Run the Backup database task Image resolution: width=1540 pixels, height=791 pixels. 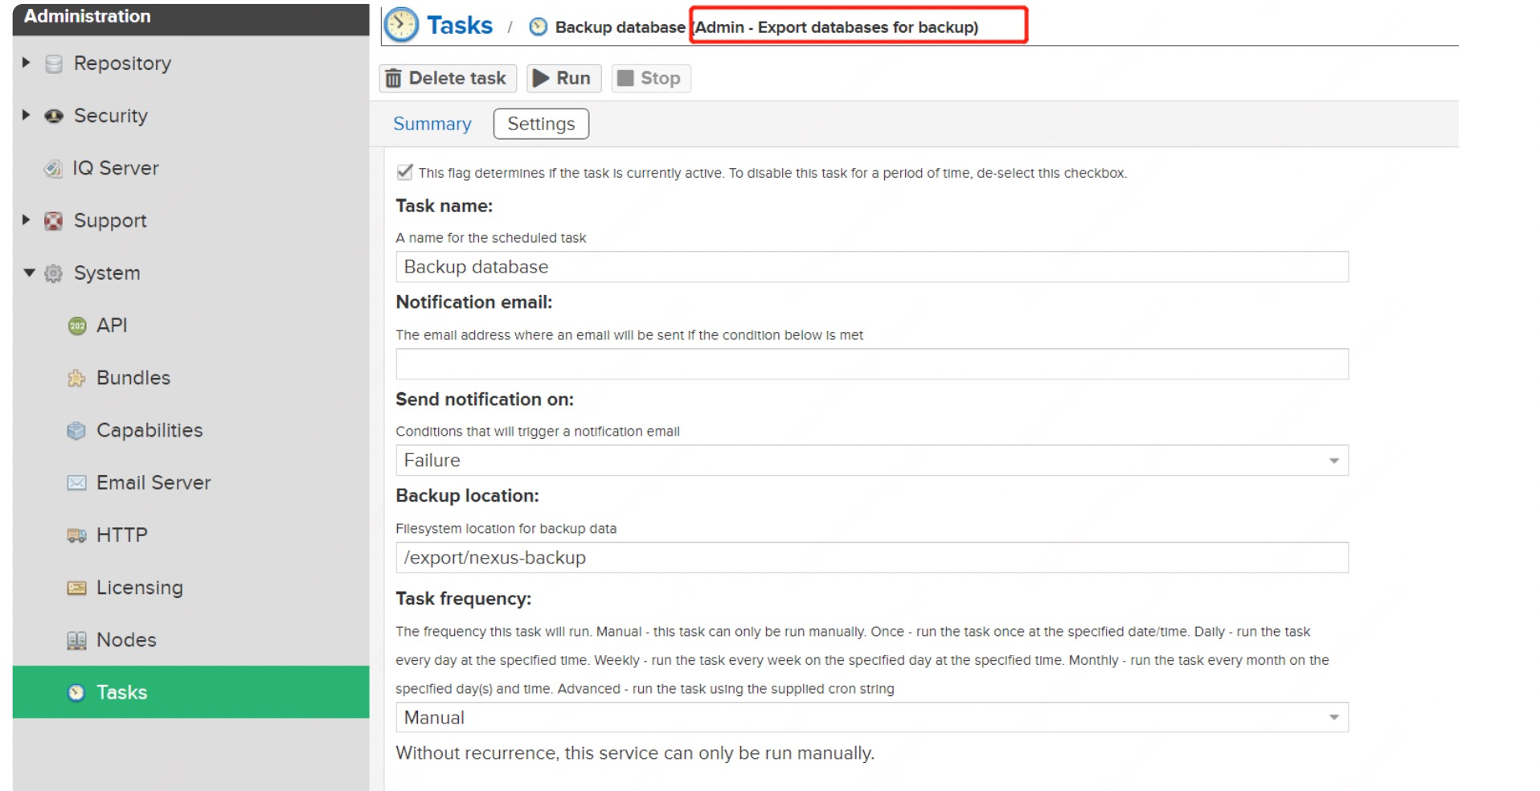pos(563,78)
